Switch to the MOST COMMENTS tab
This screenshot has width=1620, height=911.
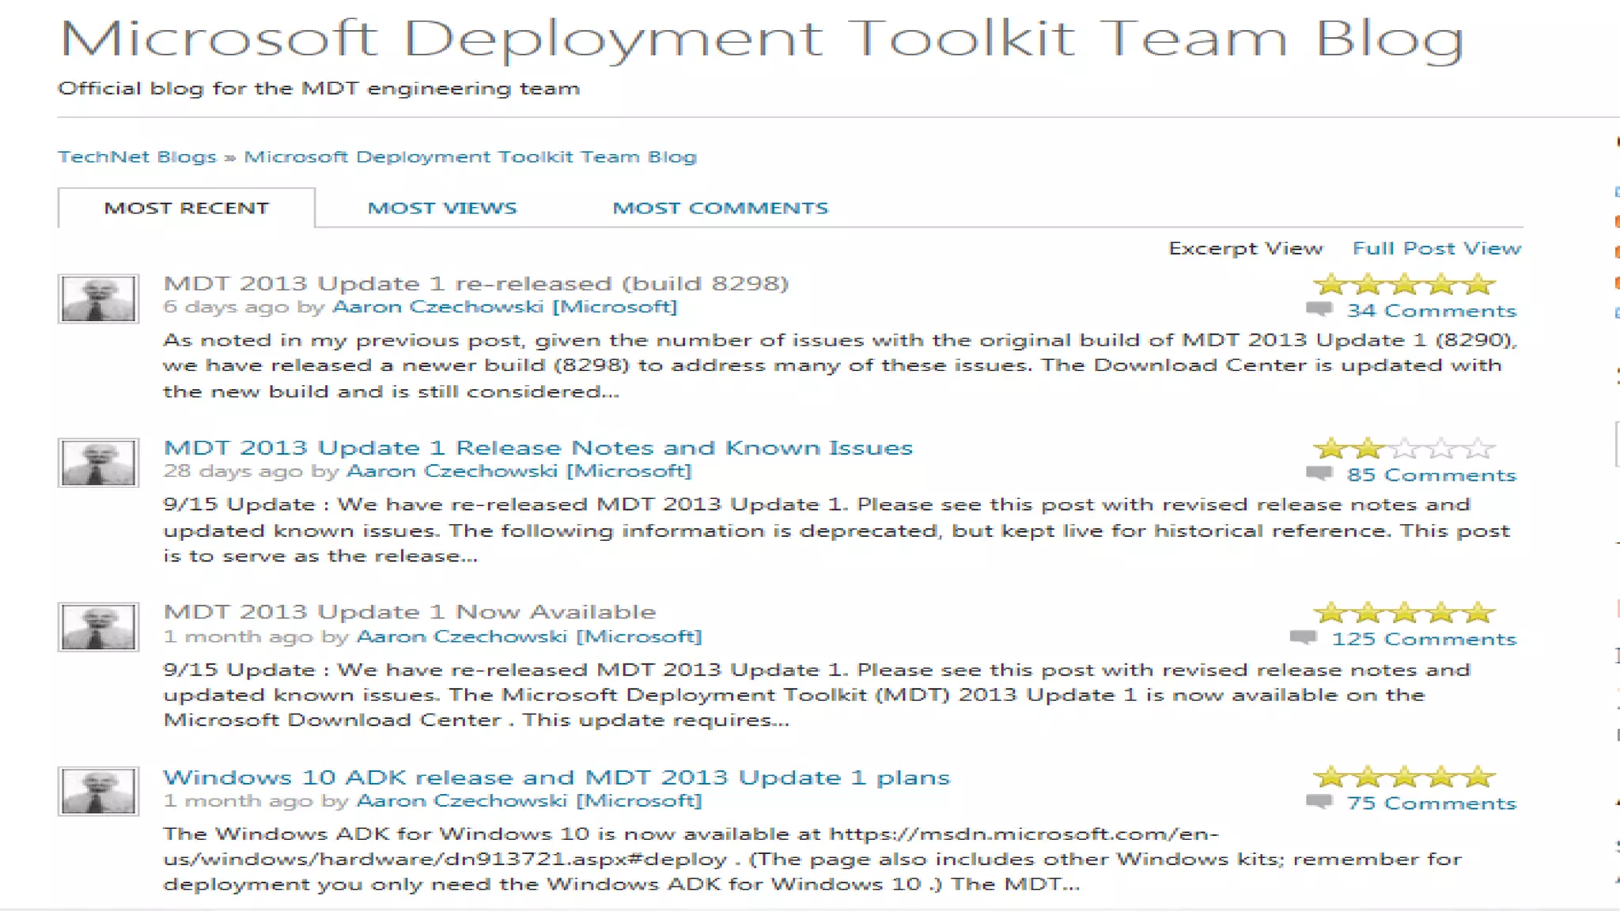pyautogui.click(x=721, y=208)
